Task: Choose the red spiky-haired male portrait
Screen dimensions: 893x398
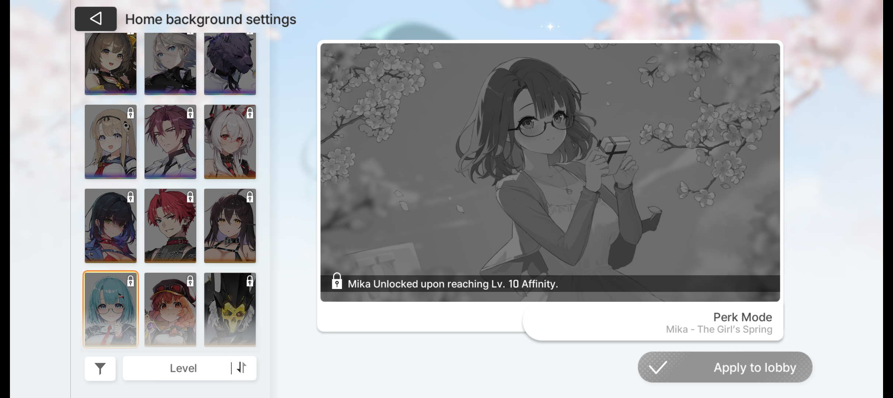Action: 170,226
